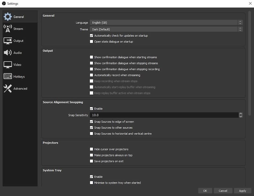The height and width of the screenshot is (196, 254).
Task: Enable open stats dialogue on startup
Action: tap(91, 42)
